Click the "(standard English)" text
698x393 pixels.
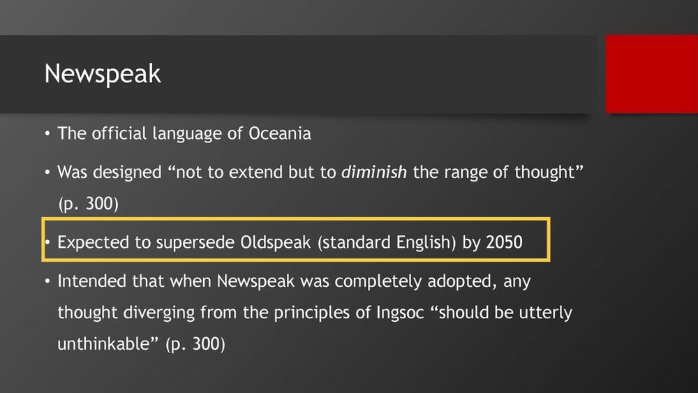(x=387, y=242)
